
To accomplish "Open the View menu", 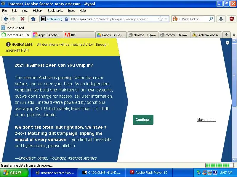I will click(x=25, y=11).
